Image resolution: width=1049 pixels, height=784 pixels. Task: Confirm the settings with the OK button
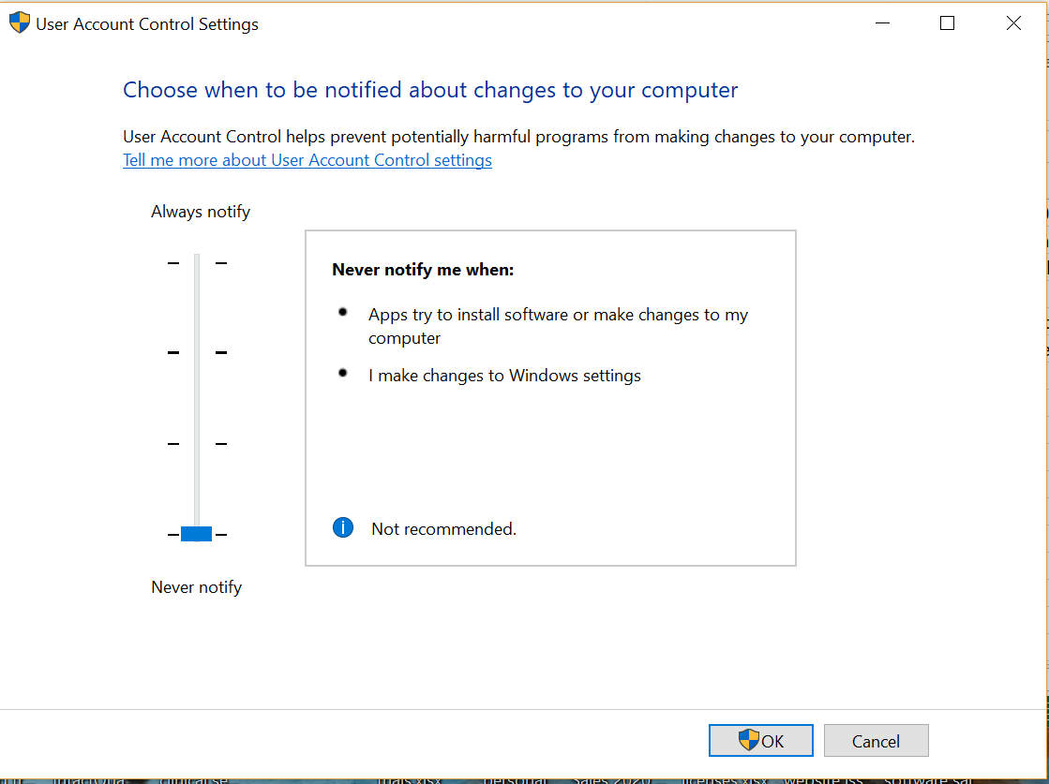click(x=760, y=741)
